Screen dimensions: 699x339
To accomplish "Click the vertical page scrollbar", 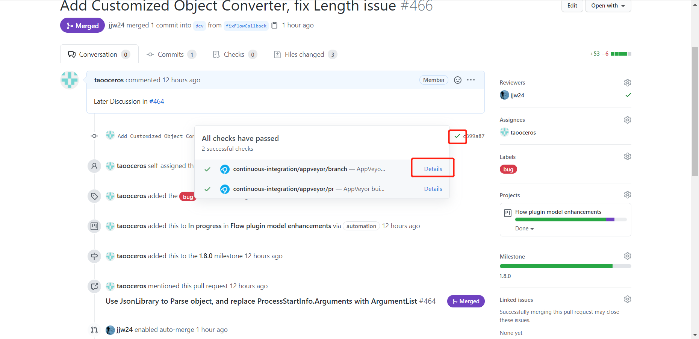I will click(695, 112).
